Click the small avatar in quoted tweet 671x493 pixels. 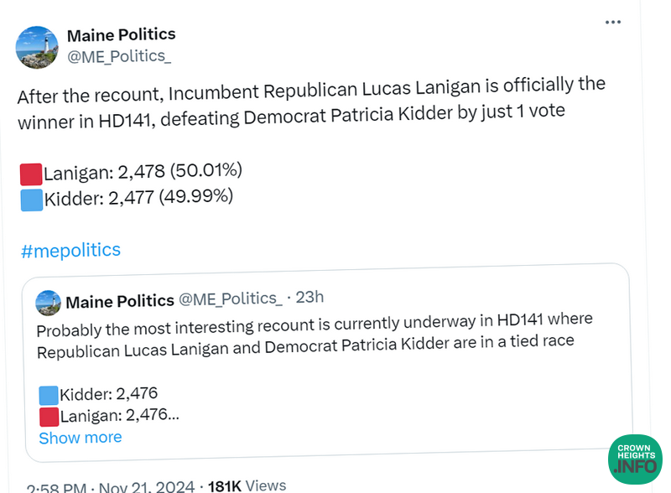(x=48, y=302)
